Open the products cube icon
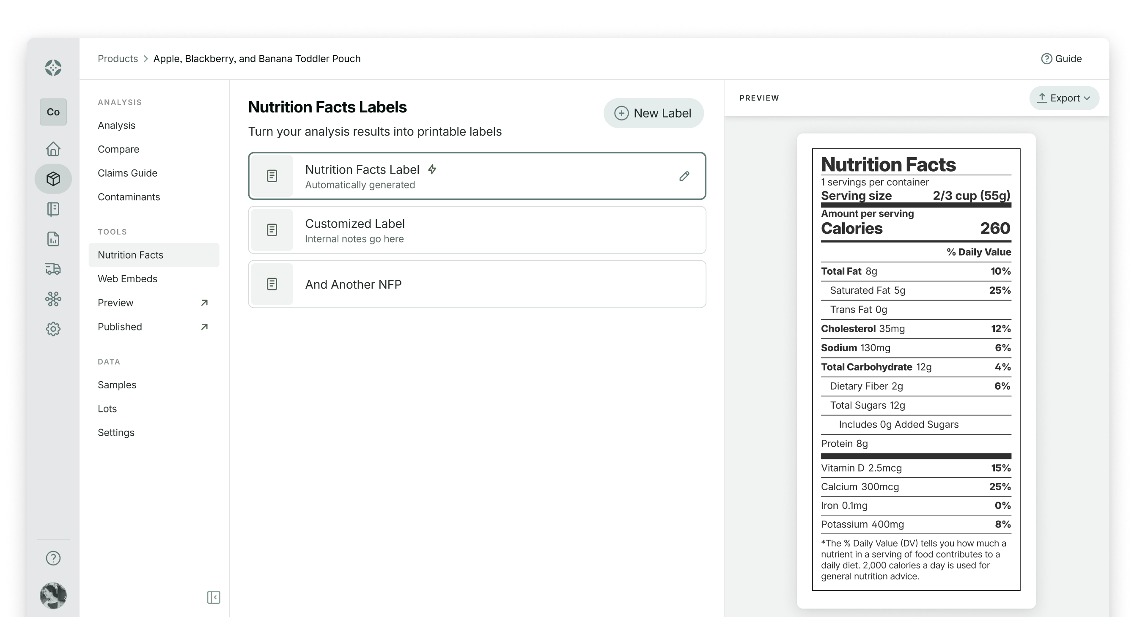 53,179
